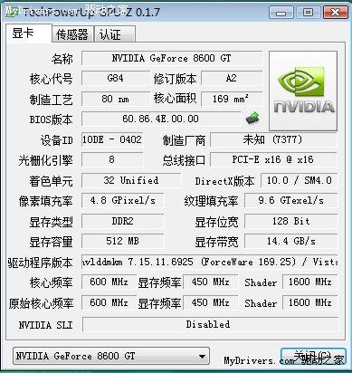
Task: Click the NVIDIA logo image
Action: [x=303, y=91]
